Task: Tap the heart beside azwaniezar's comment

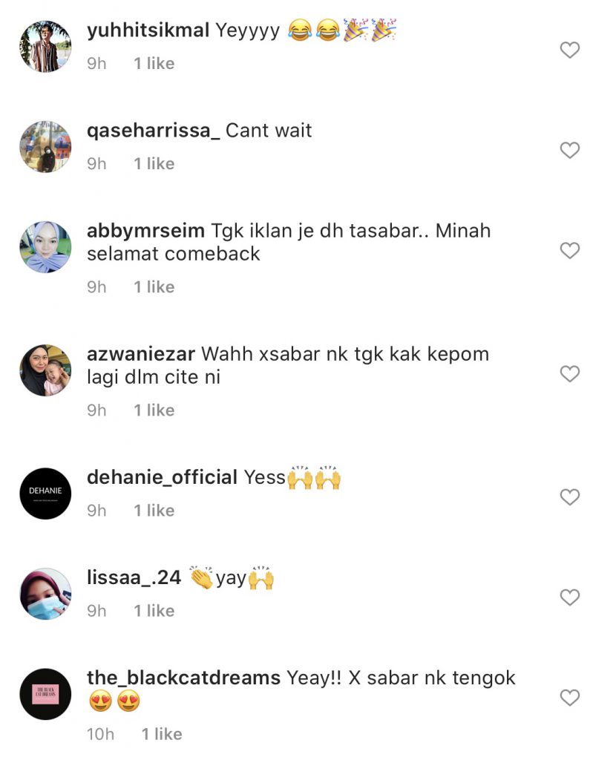Action: [569, 374]
